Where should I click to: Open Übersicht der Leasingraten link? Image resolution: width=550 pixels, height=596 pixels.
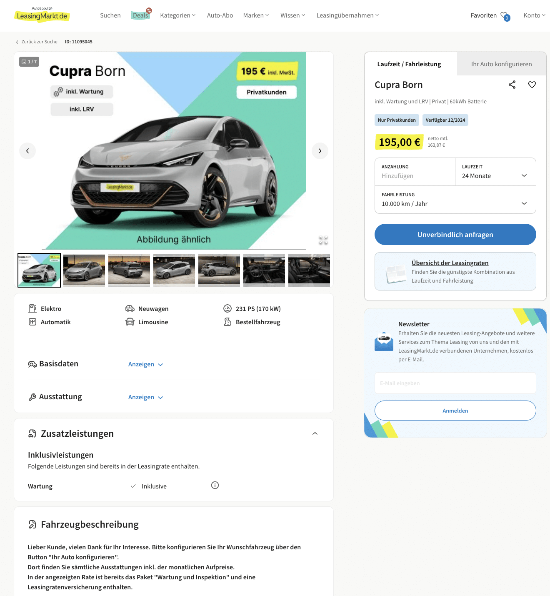(x=450, y=263)
